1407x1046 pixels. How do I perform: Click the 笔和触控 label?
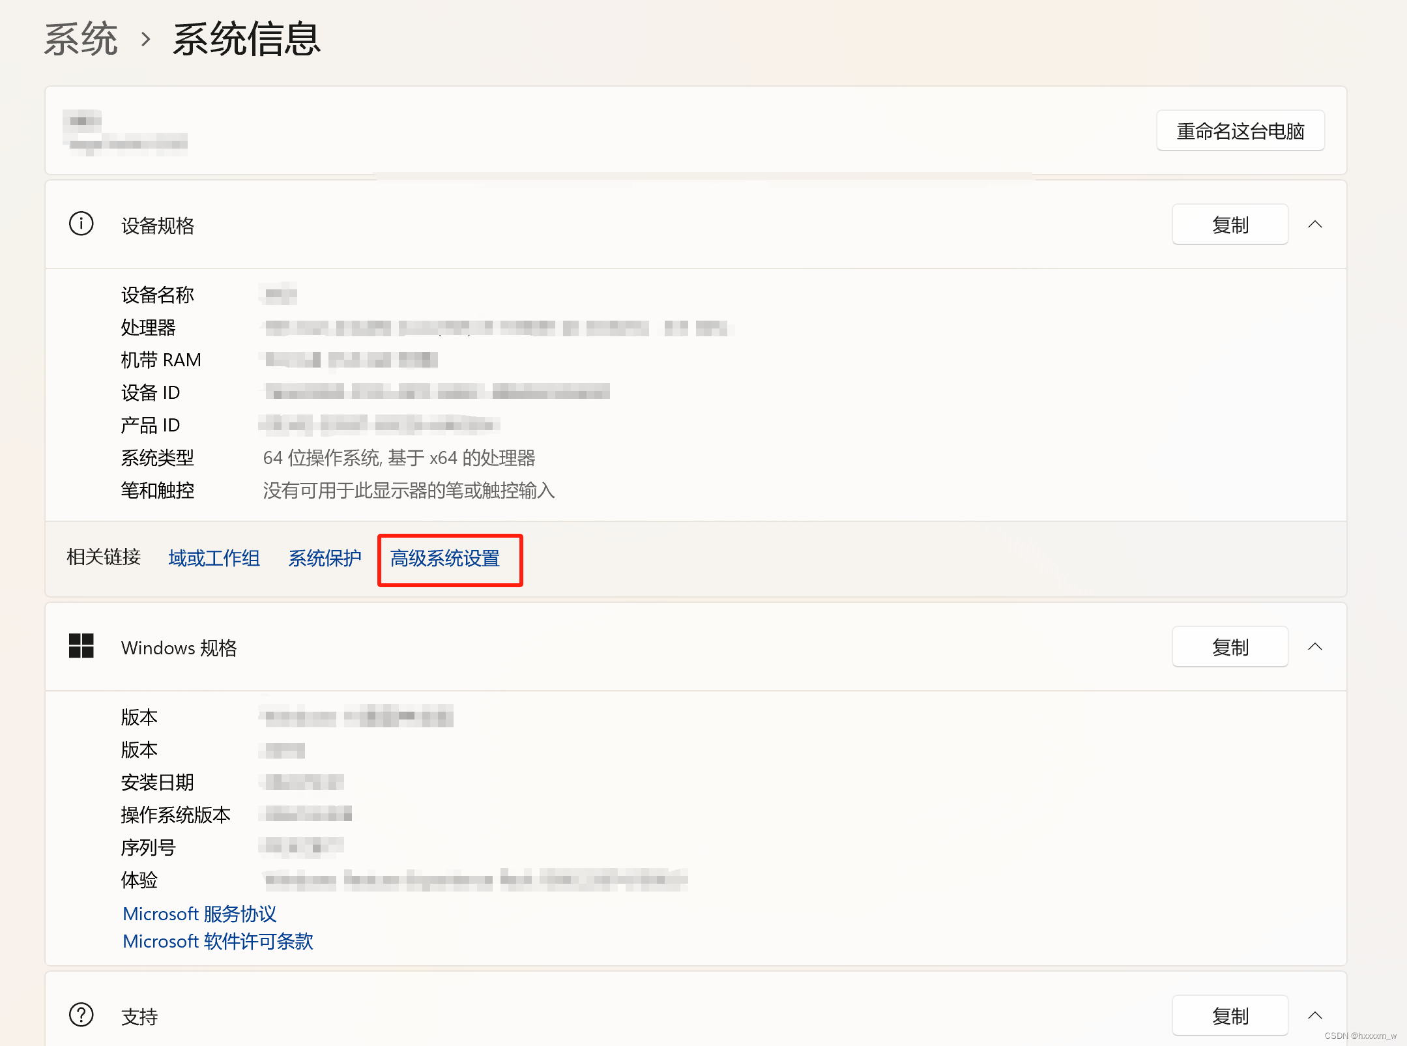pos(158,491)
